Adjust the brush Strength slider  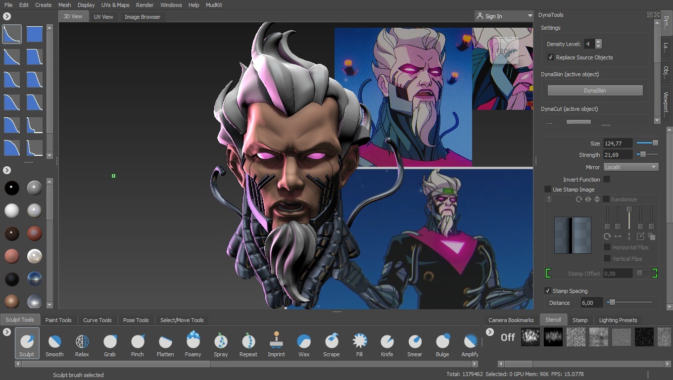click(x=643, y=155)
